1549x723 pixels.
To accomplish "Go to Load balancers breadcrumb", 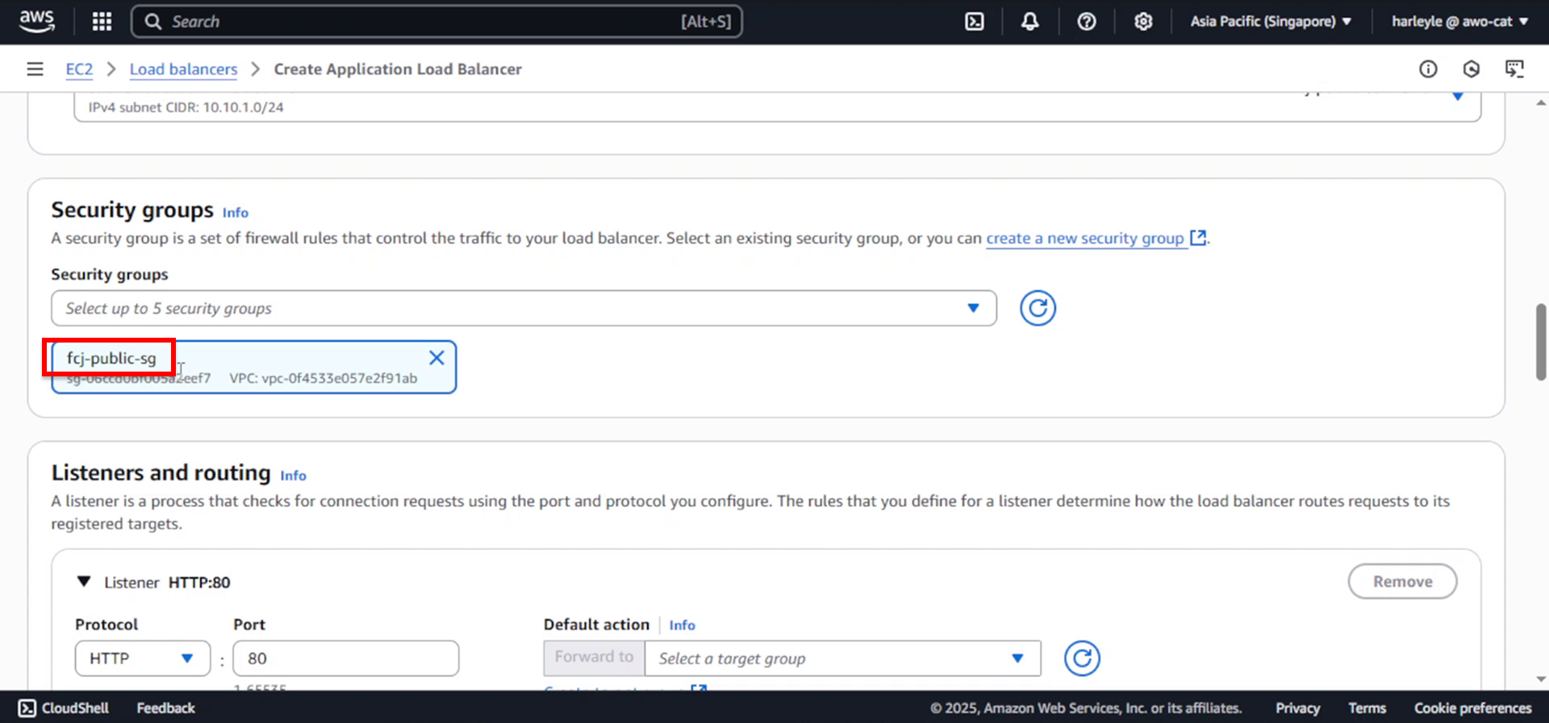I will pyautogui.click(x=183, y=69).
